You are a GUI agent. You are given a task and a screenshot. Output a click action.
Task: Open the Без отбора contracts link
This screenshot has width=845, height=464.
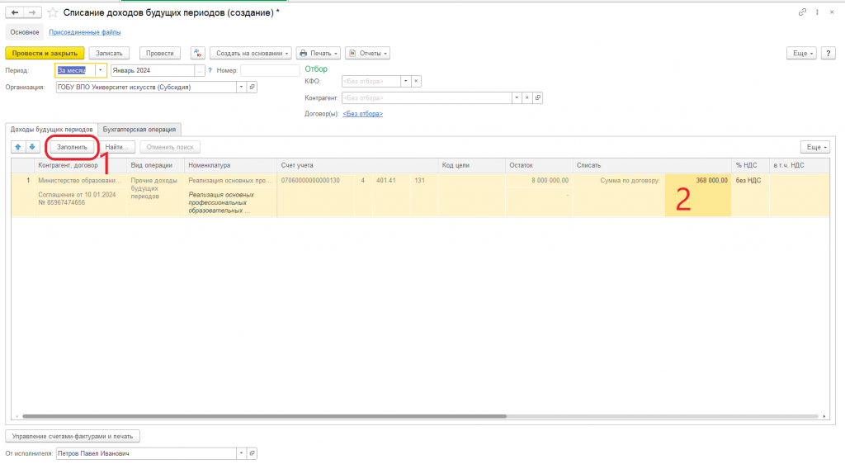[363, 114]
